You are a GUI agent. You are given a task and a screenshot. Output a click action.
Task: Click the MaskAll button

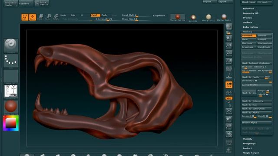click(265, 39)
